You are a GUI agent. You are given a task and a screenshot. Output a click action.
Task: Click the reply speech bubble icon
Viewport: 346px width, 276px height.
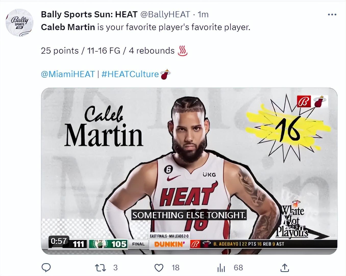coord(46,268)
